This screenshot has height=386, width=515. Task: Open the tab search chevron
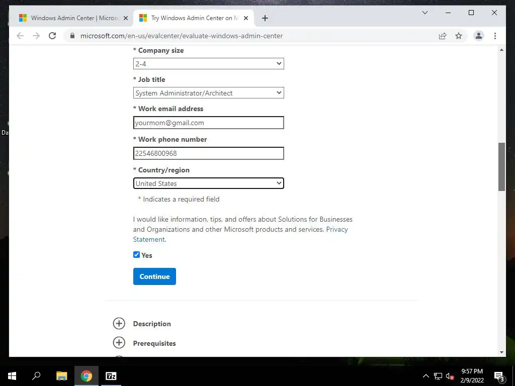click(x=424, y=13)
